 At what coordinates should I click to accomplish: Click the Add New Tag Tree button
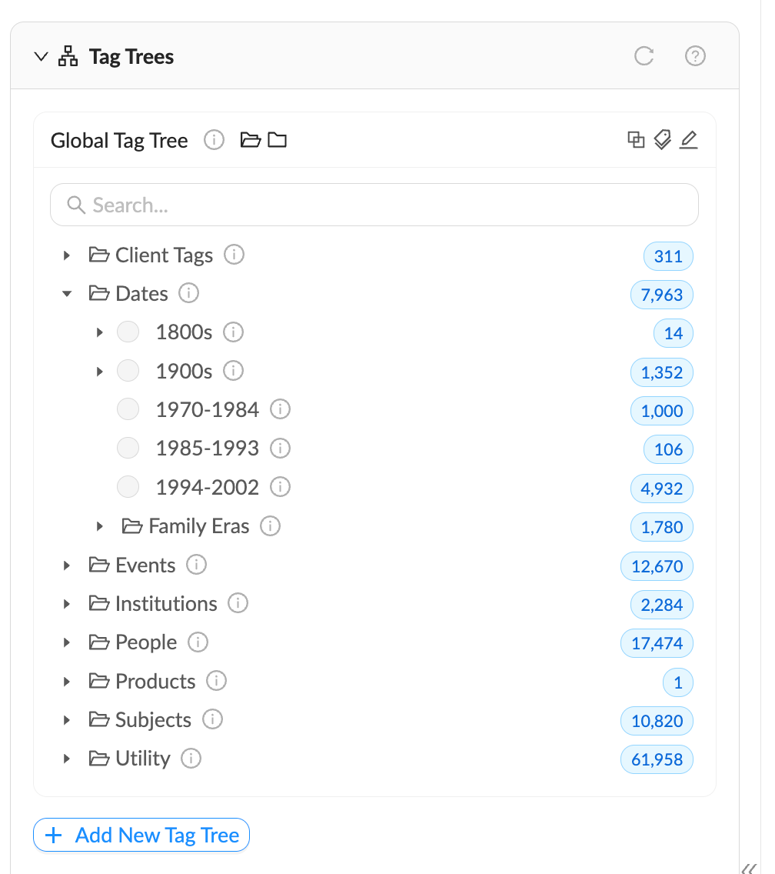[141, 835]
